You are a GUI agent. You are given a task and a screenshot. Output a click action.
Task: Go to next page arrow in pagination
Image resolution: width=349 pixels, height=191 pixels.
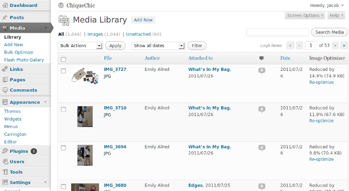[x=335, y=46]
